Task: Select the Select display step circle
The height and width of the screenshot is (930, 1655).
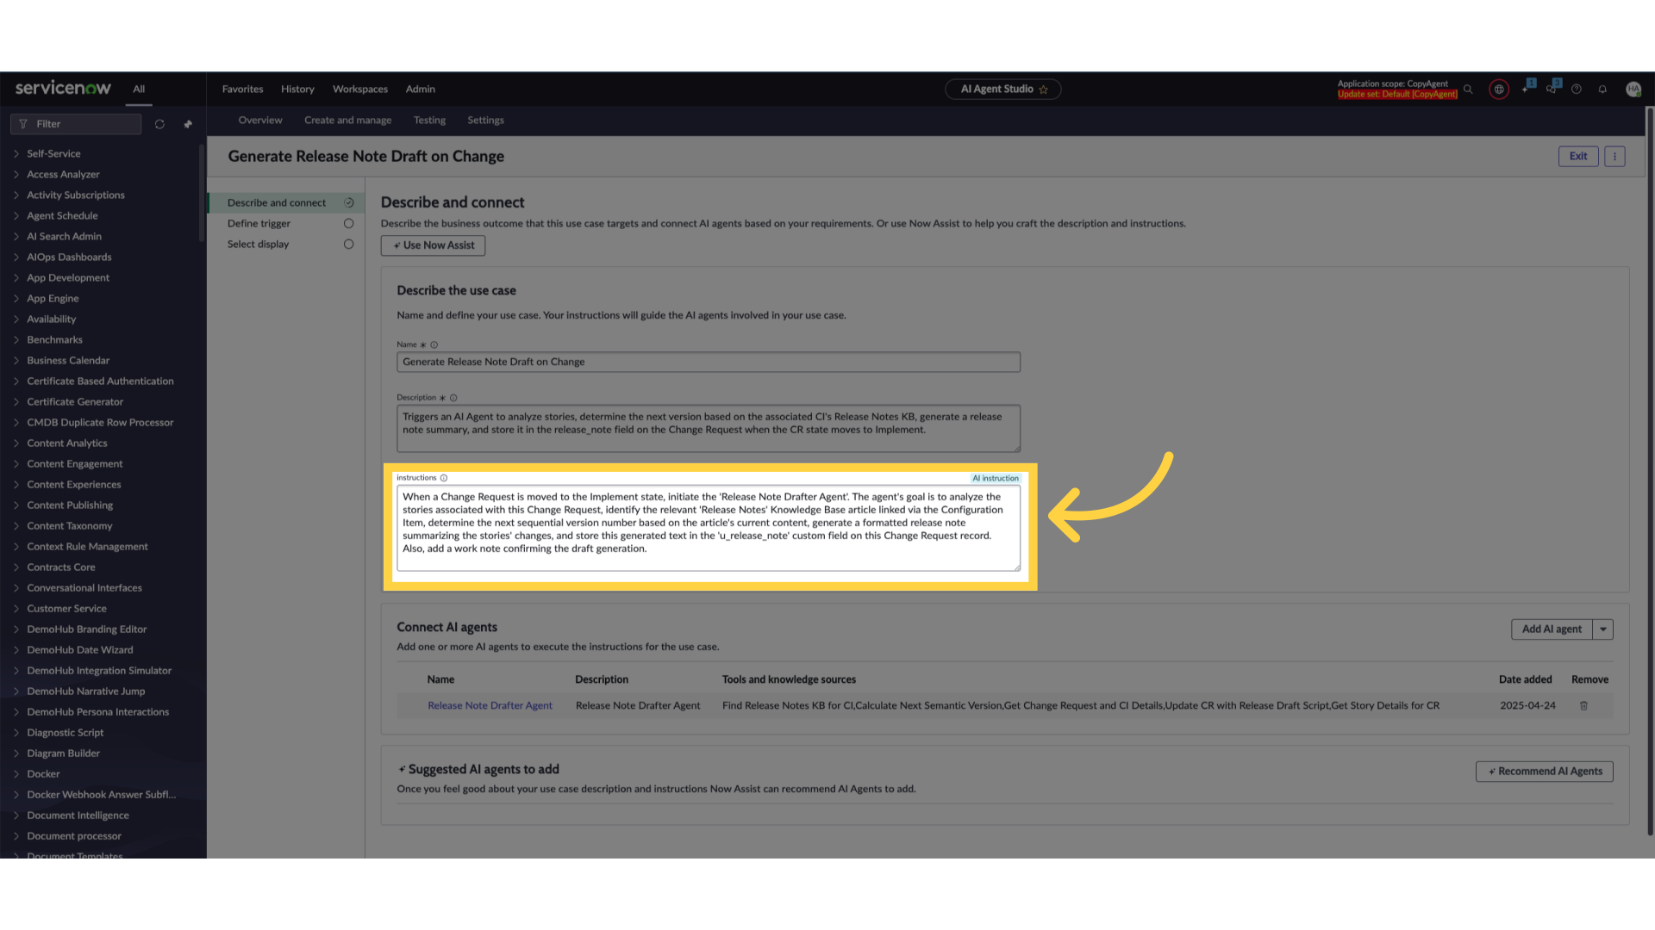Action: pos(349,245)
